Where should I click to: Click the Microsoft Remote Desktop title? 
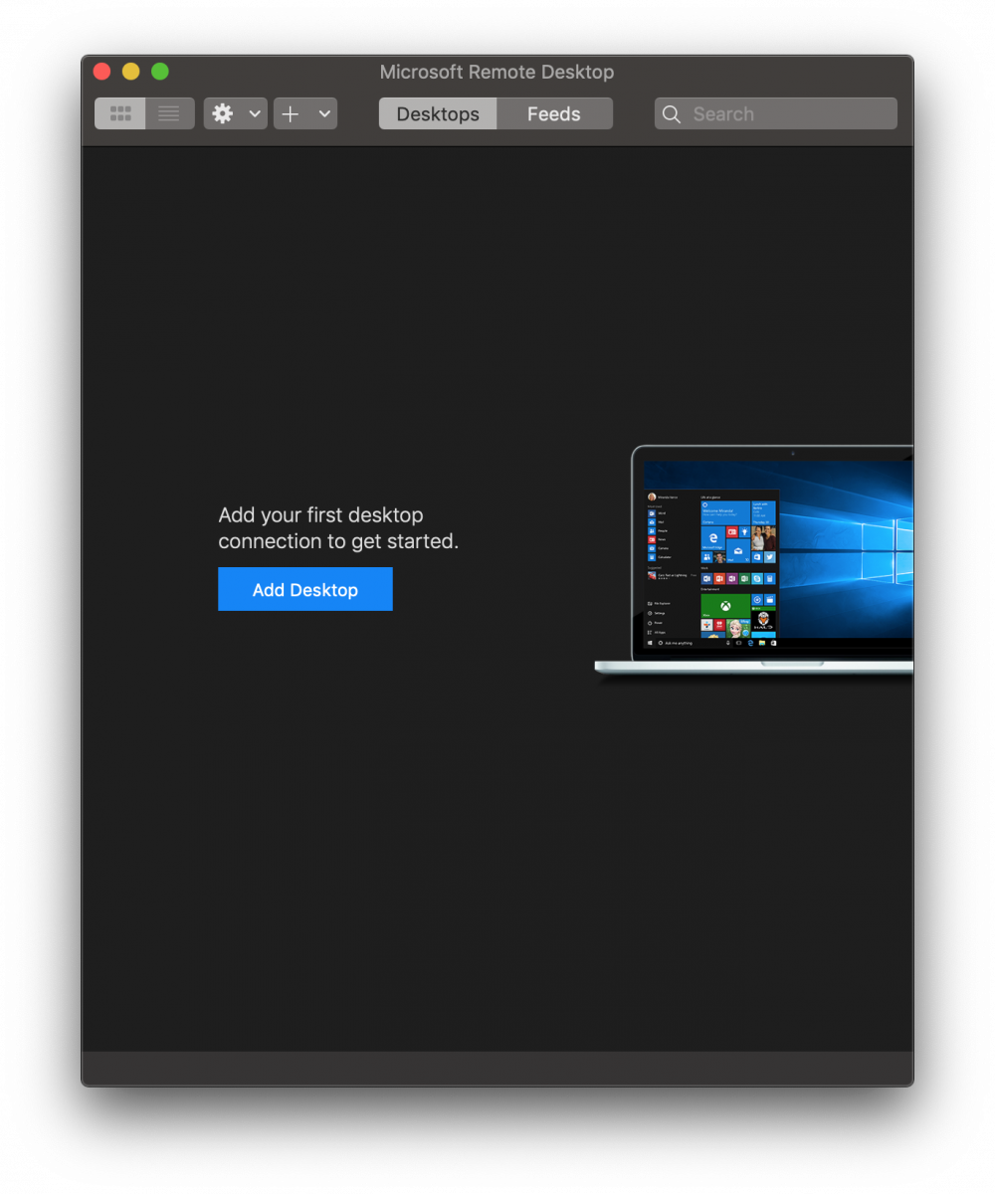[x=497, y=72]
